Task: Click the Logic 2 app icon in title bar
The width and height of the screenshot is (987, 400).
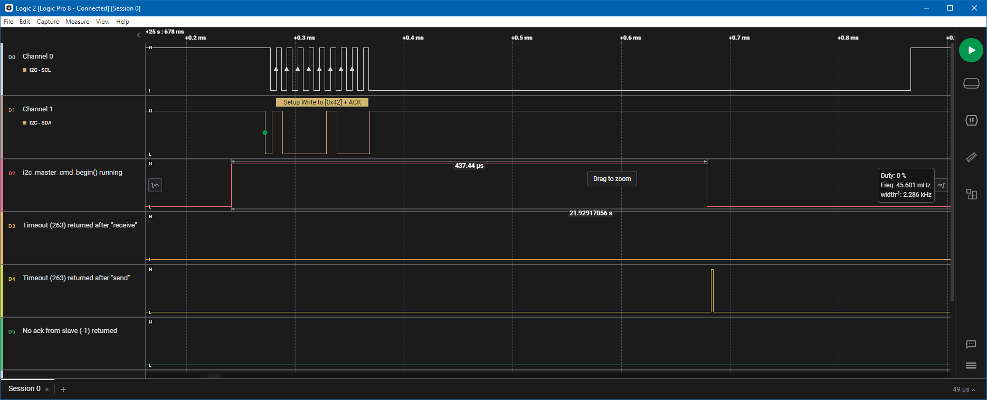Action: pos(8,8)
